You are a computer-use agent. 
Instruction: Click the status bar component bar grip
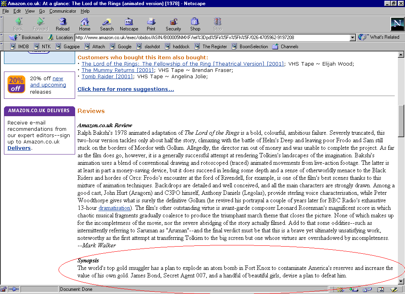pos(331,290)
